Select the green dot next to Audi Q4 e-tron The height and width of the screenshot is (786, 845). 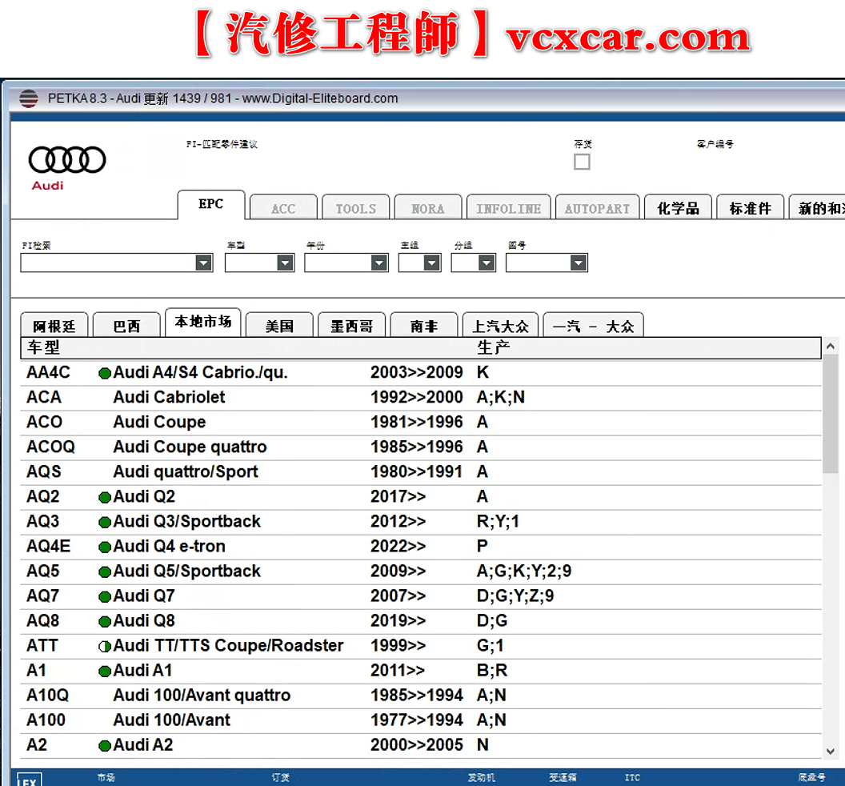click(x=105, y=546)
